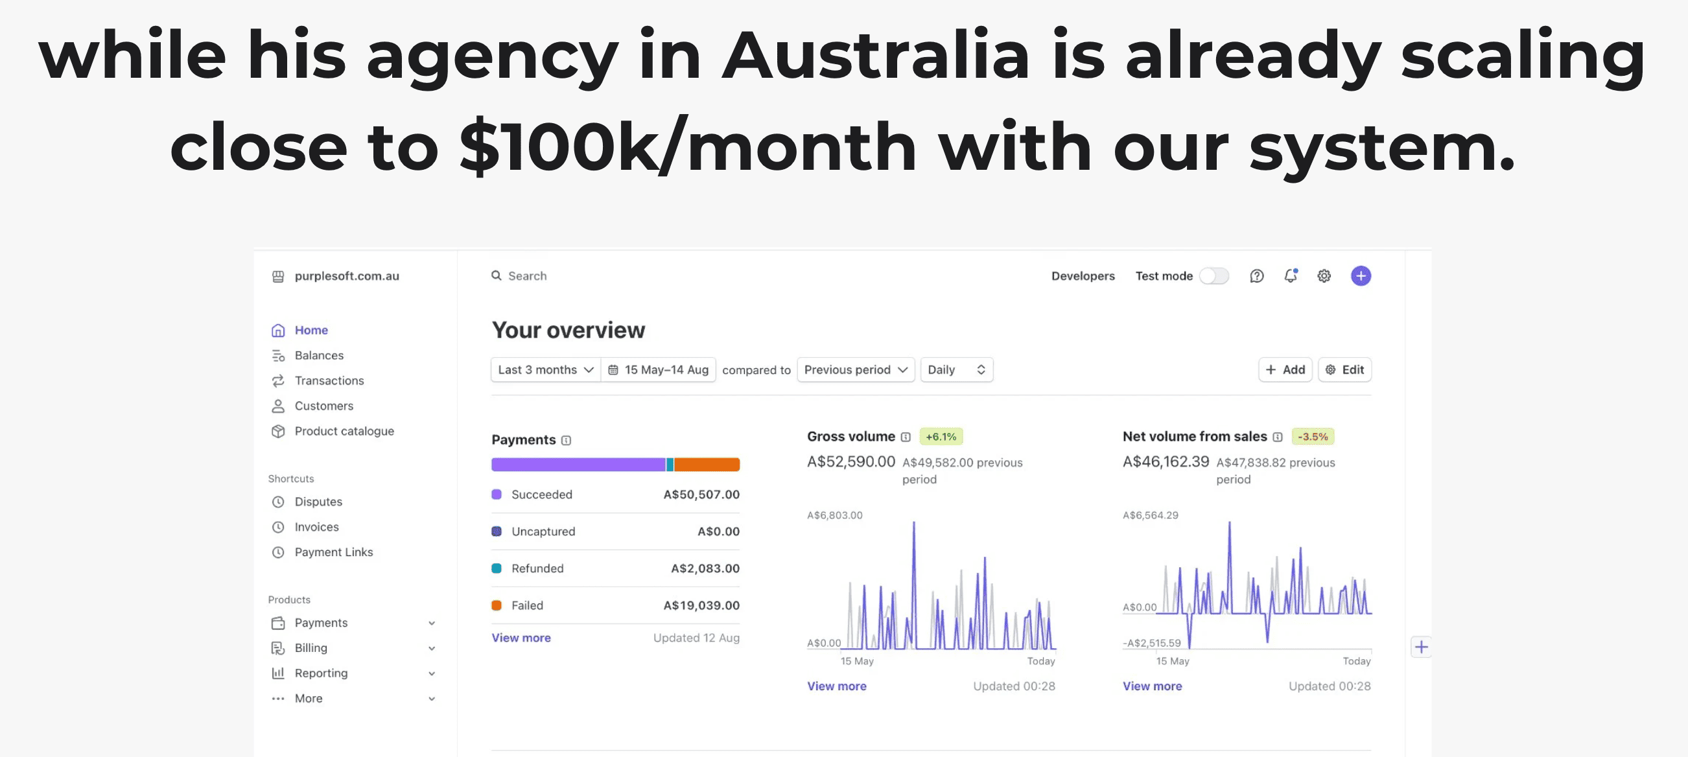Open settings via the gear icon
This screenshot has width=1688, height=757.
point(1323,276)
